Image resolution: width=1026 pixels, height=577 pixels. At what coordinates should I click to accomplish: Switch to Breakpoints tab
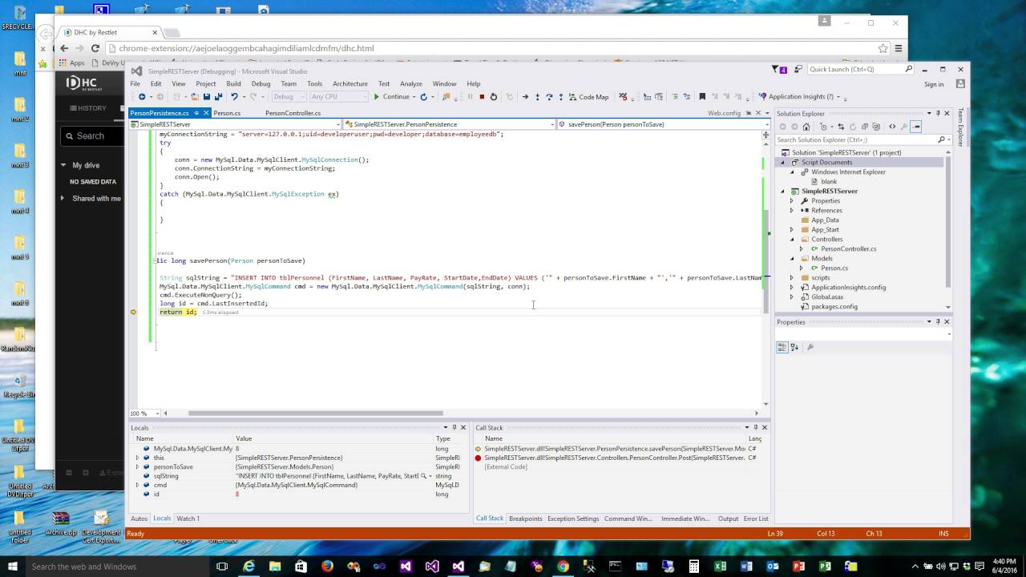click(x=526, y=518)
